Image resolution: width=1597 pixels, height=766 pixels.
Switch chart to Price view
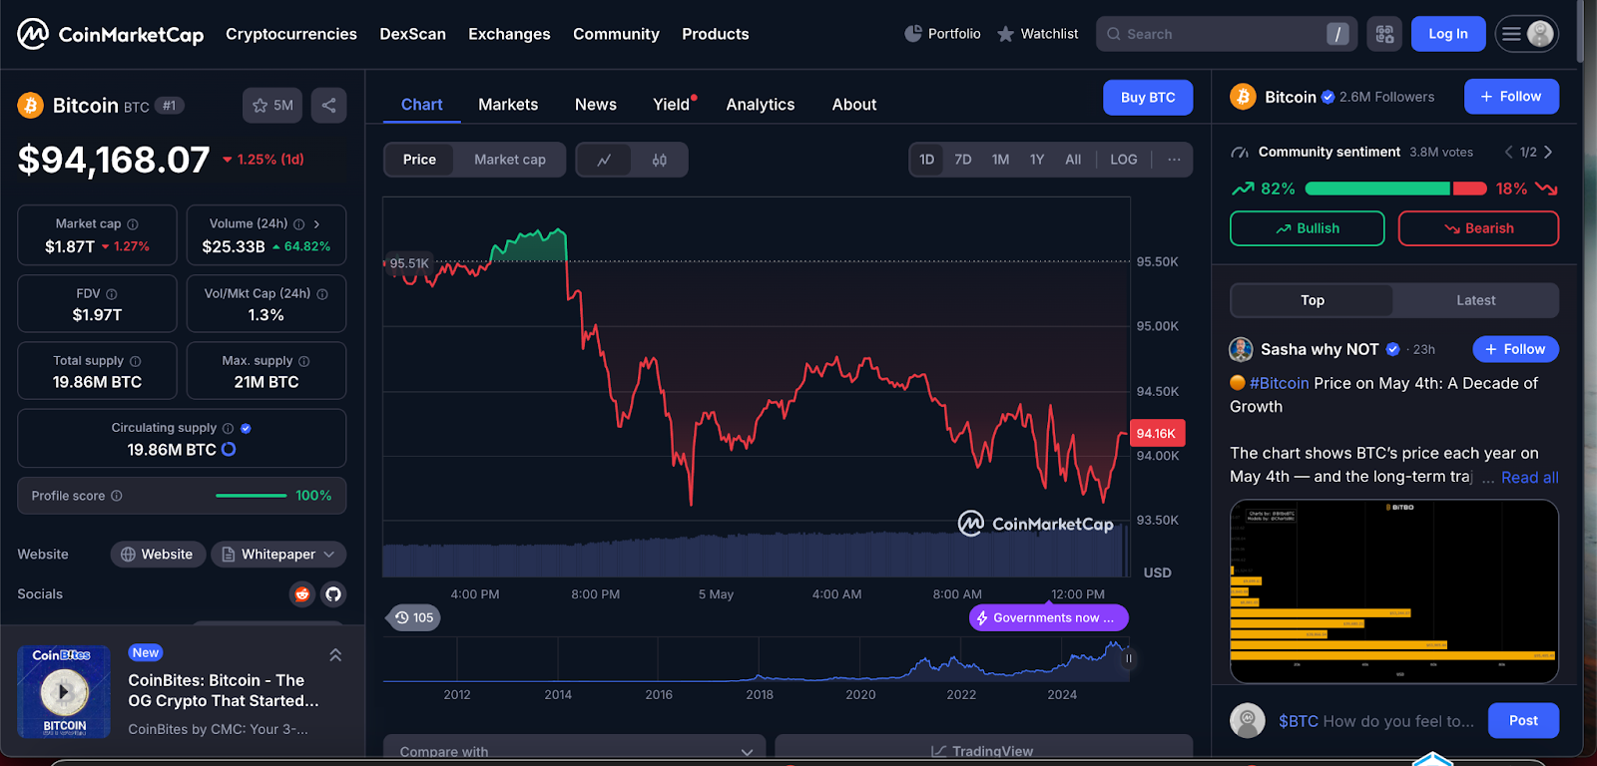[x=419, y=160]
